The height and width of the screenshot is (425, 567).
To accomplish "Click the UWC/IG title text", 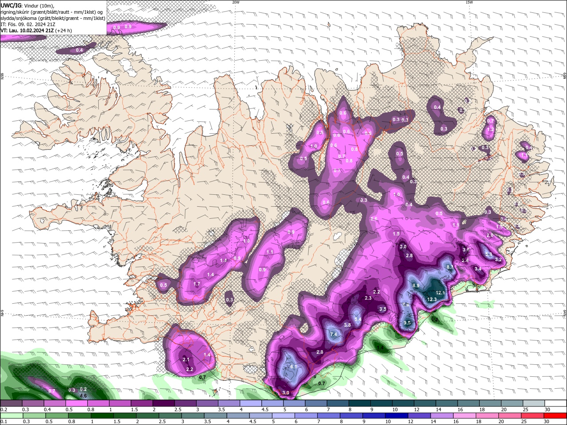I will point(11,5).
